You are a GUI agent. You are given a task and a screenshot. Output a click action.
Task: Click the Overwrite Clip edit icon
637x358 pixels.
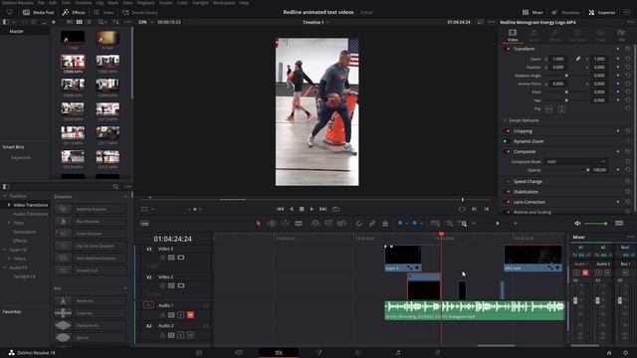(328, 223)
